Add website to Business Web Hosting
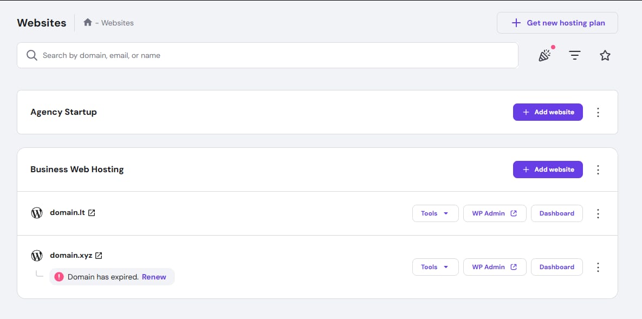This screenshot has height=319, width=642. [x=548, y=170]
